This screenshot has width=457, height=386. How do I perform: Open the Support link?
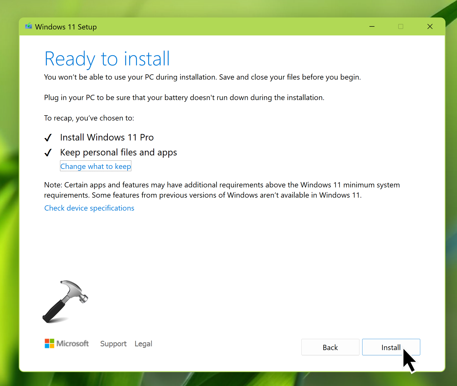(113, 344)
